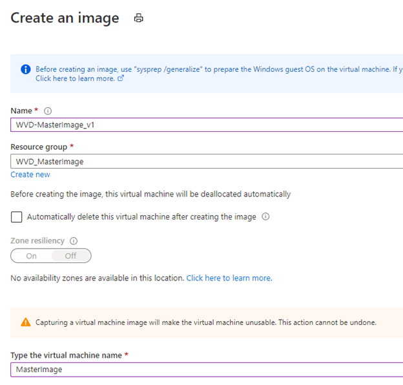Click Create new under Resource group
Image resolution: width=403 pixels, height=385 pixels.
pyautogui.click(x=30, y=174)
